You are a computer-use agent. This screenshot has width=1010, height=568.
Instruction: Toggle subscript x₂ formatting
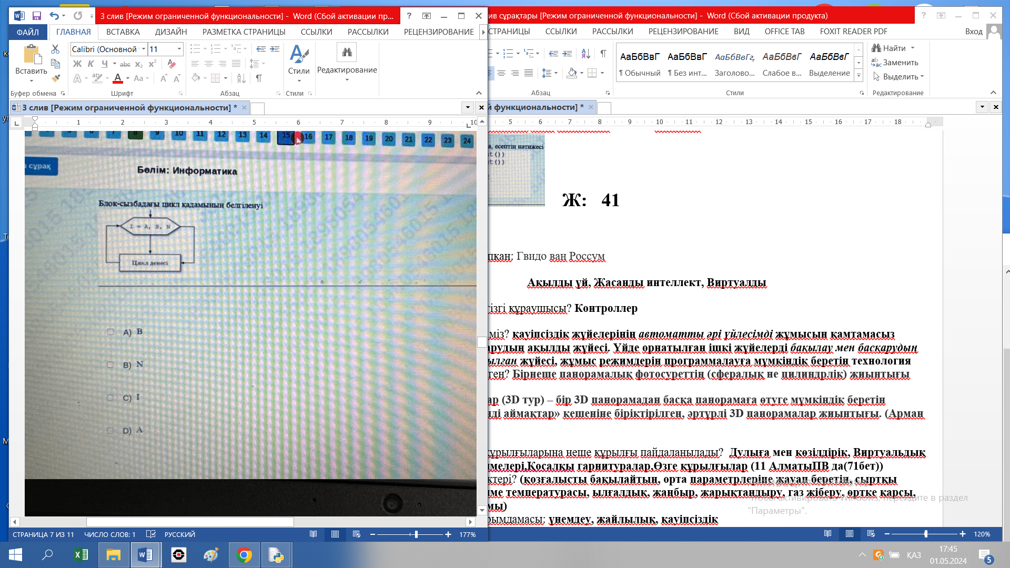click(139, 64)
